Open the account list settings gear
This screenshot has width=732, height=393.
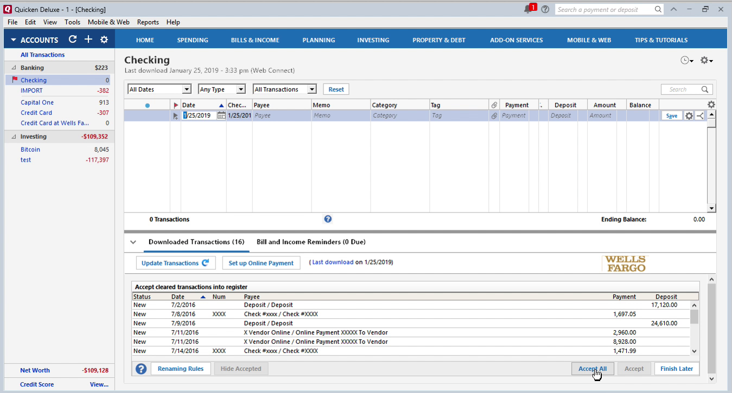tap(104, 40)
